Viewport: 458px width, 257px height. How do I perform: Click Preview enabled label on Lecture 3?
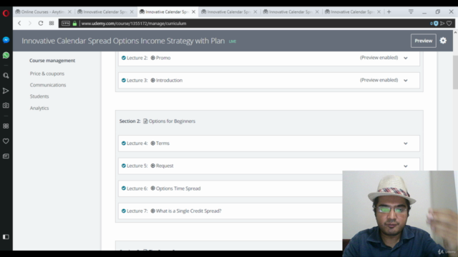pyautogui.click(x=379, y=80)
